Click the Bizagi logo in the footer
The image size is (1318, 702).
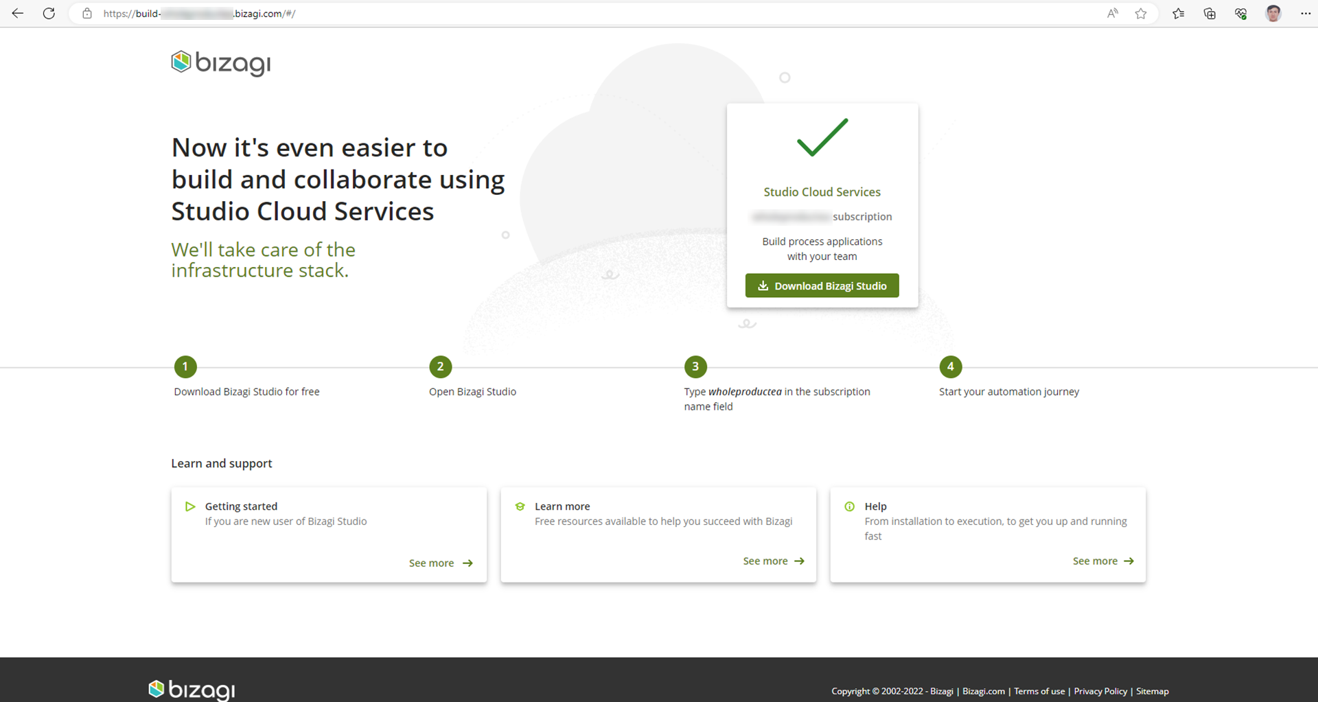pos(192,689)
